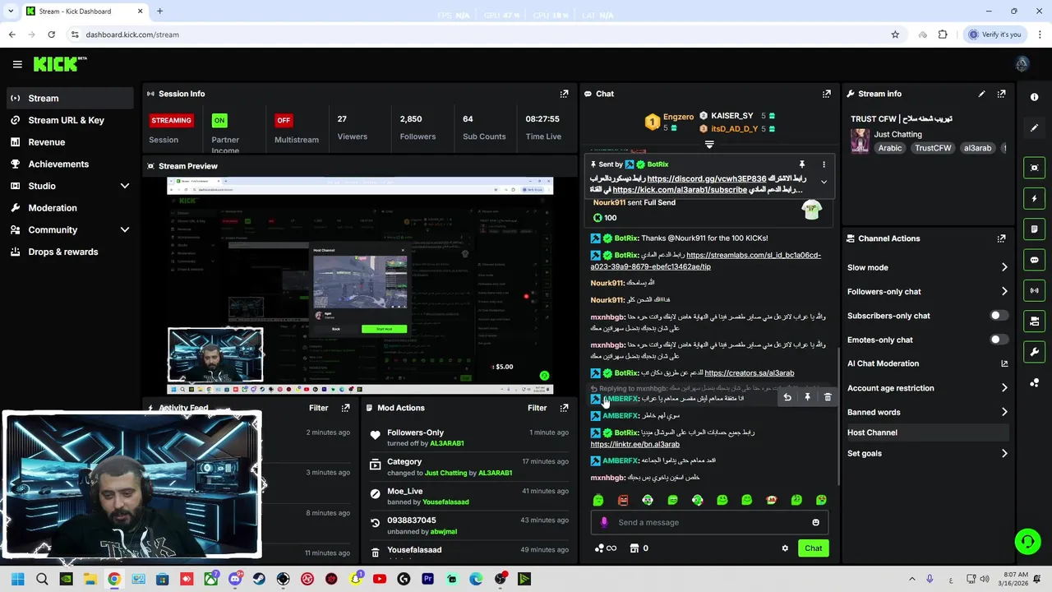This screenshot has width=1052, height=592.
Task: Click the wrench icon in the right rail
Action: coord(1034,352)
